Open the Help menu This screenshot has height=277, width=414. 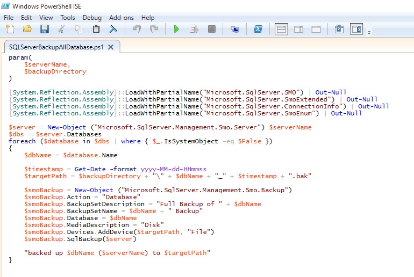(x=148, y=18)
